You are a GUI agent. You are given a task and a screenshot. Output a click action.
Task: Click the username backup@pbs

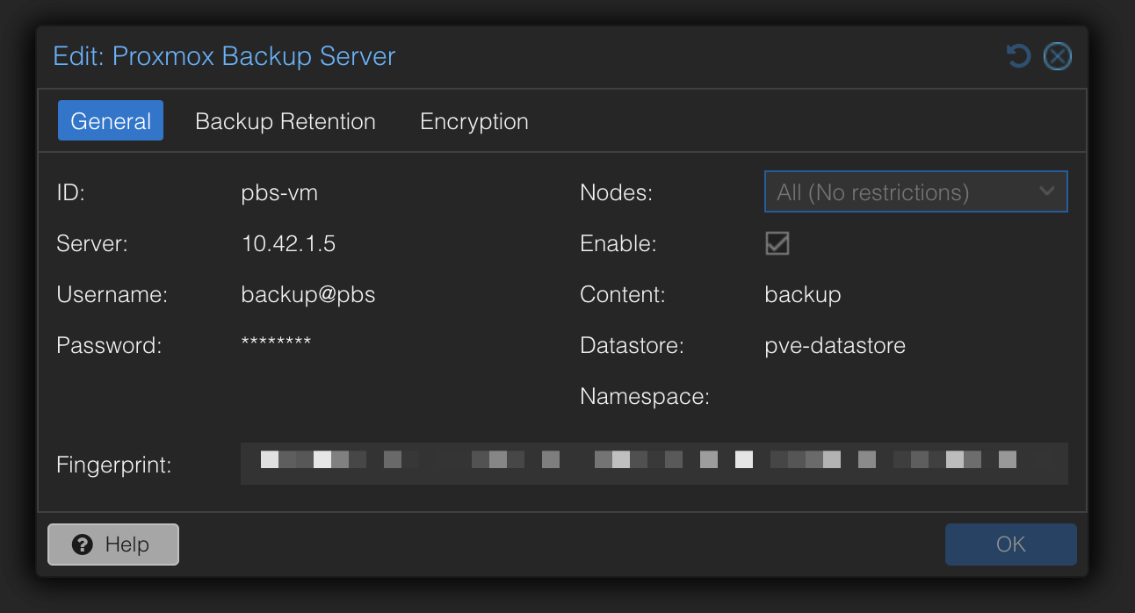pyautogui.click(x=308, y=295)
